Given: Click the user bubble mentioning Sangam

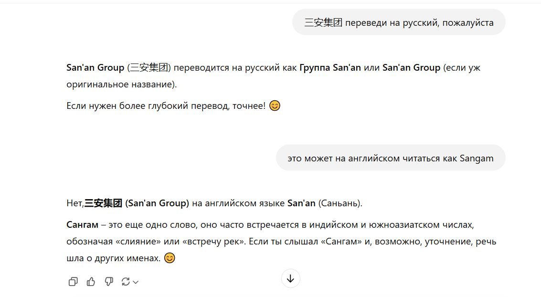Looking at the screenshot, I should pyautogui.click(x=390, y=158).
